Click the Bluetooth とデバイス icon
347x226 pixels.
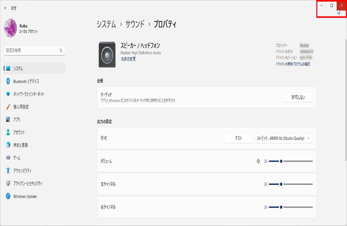[x=8, y=81]
